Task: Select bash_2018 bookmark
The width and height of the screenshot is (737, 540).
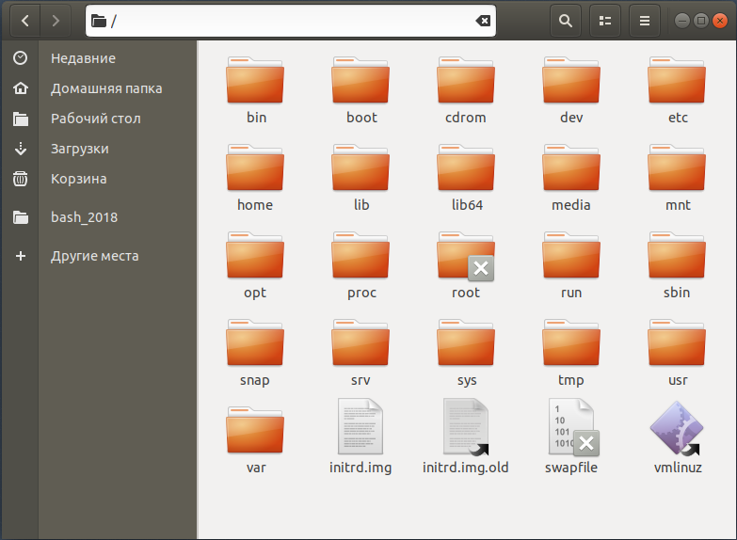Action: point(84,217)
